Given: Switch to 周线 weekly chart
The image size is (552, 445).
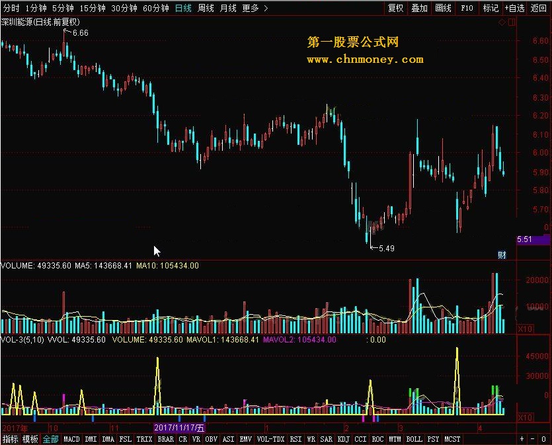Looking at the screenshot, I should point(206,8).
